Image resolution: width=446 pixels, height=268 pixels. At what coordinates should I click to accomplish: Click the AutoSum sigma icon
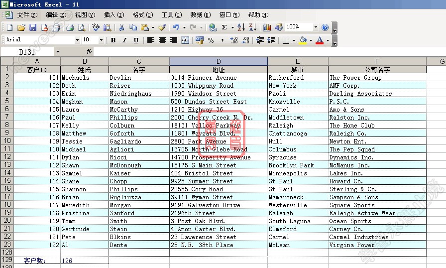(x=224, y=27)
